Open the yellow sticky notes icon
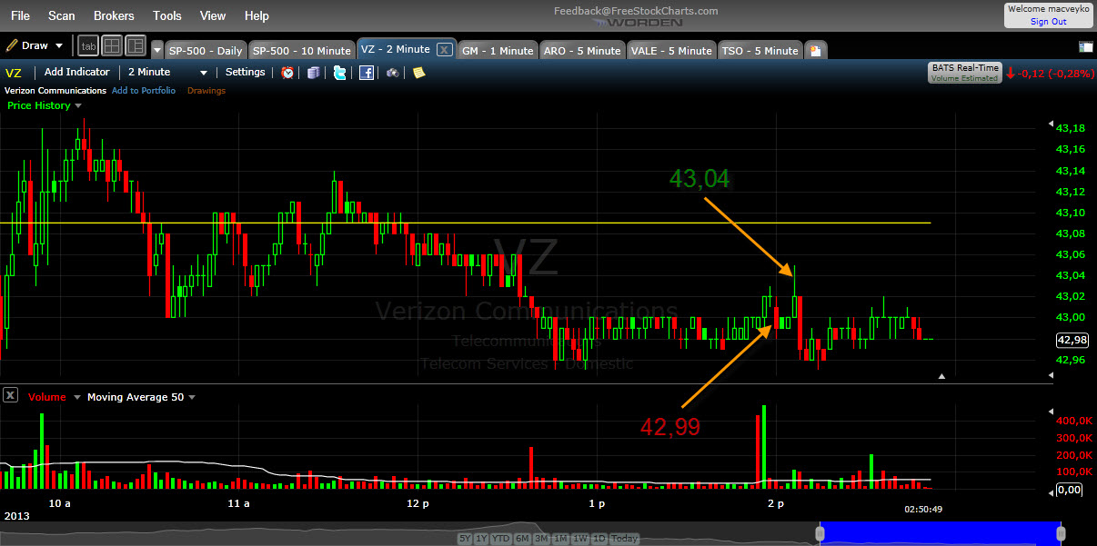1097x546 pixels. (x=418, y=73)
